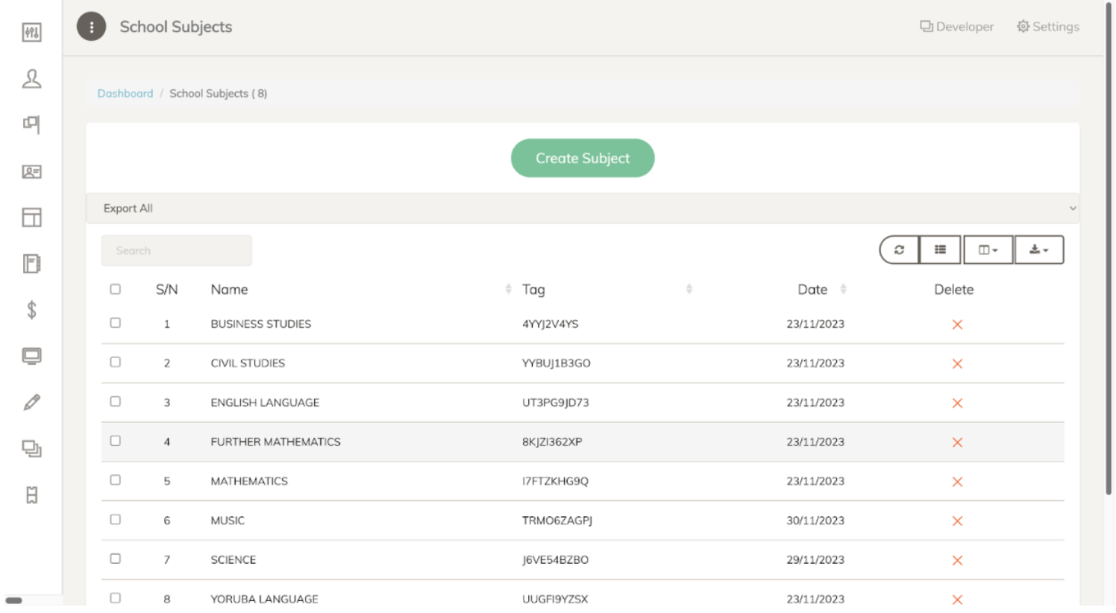Open the Developer menu item
The image size is (1116, 613).
tap(956, 27)
